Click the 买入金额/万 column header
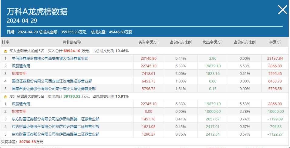 pos(149,42)
